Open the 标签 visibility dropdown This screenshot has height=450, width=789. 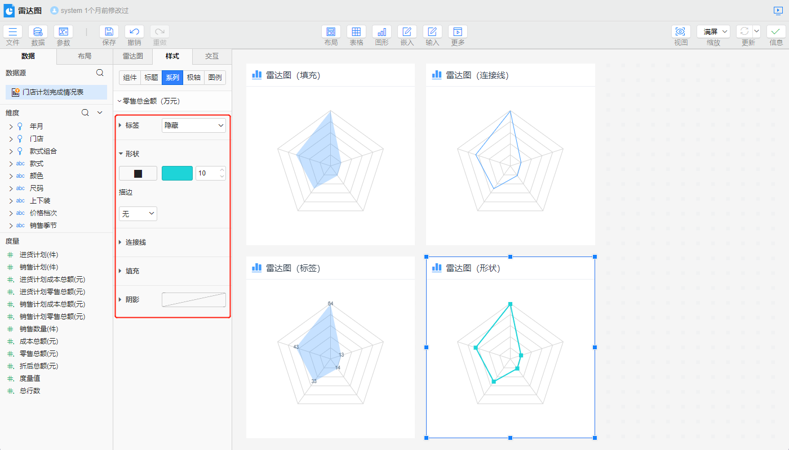[193, 125]
